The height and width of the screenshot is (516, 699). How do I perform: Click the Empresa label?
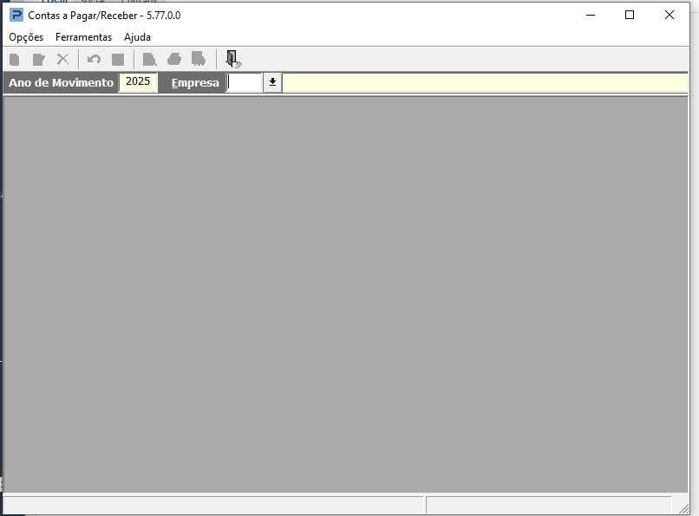pos(195,83)
